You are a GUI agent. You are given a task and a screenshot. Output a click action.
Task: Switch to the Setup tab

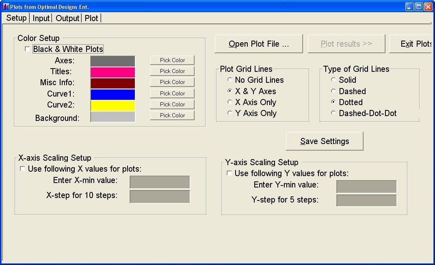pos(16,18)
